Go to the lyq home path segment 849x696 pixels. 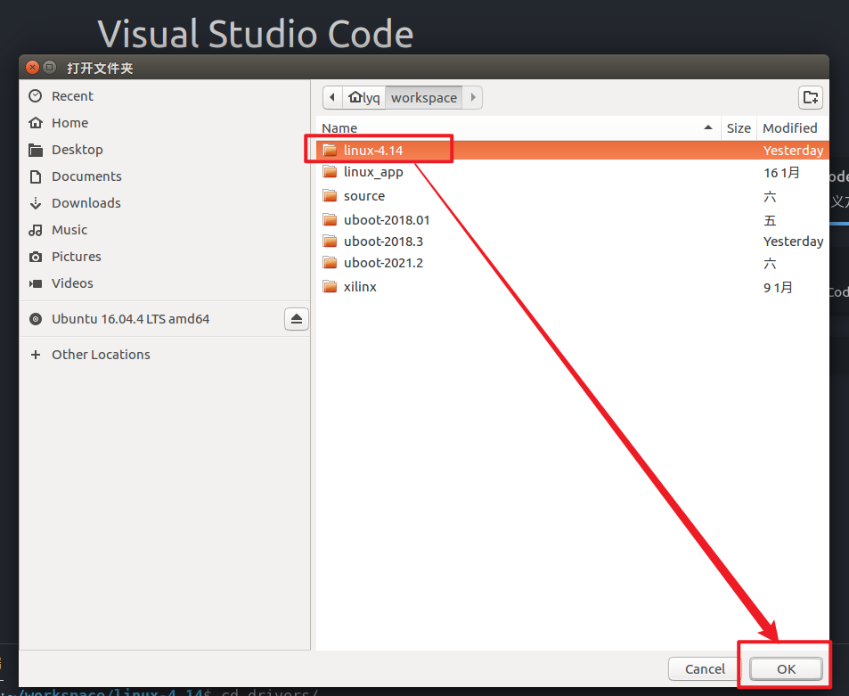click(x=364, y=97)
